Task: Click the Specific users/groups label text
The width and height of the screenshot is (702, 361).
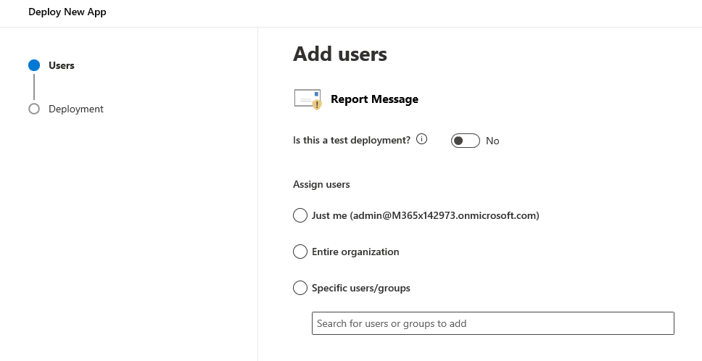Action: [361, 288]
